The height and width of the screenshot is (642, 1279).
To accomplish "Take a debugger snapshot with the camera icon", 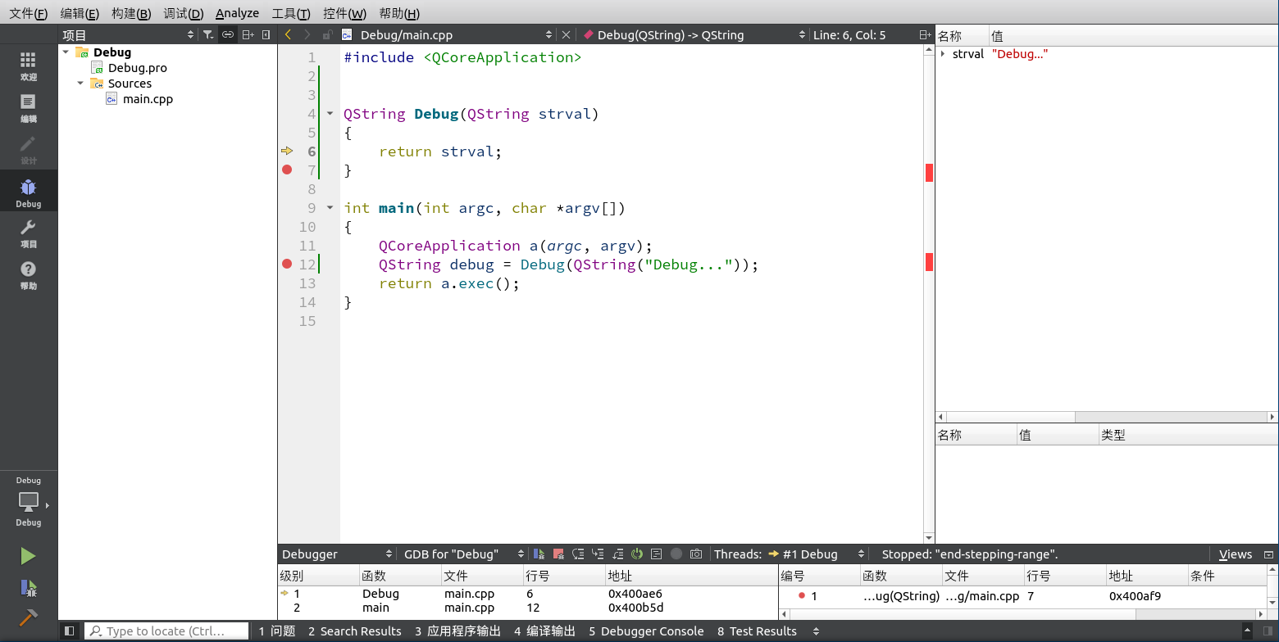I will [x=696, y=554].
